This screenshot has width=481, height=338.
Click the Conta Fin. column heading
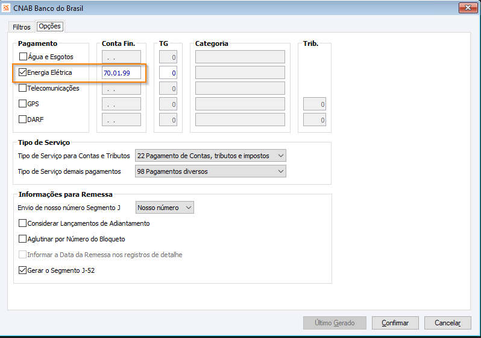pos(118,43)
